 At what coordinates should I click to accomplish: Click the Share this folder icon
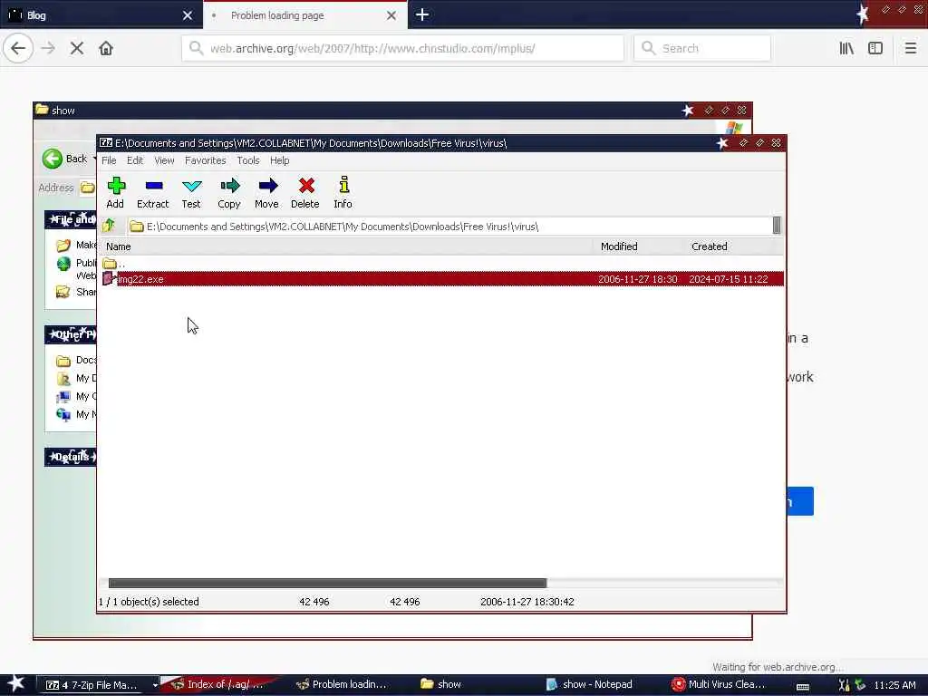[63, 291]
